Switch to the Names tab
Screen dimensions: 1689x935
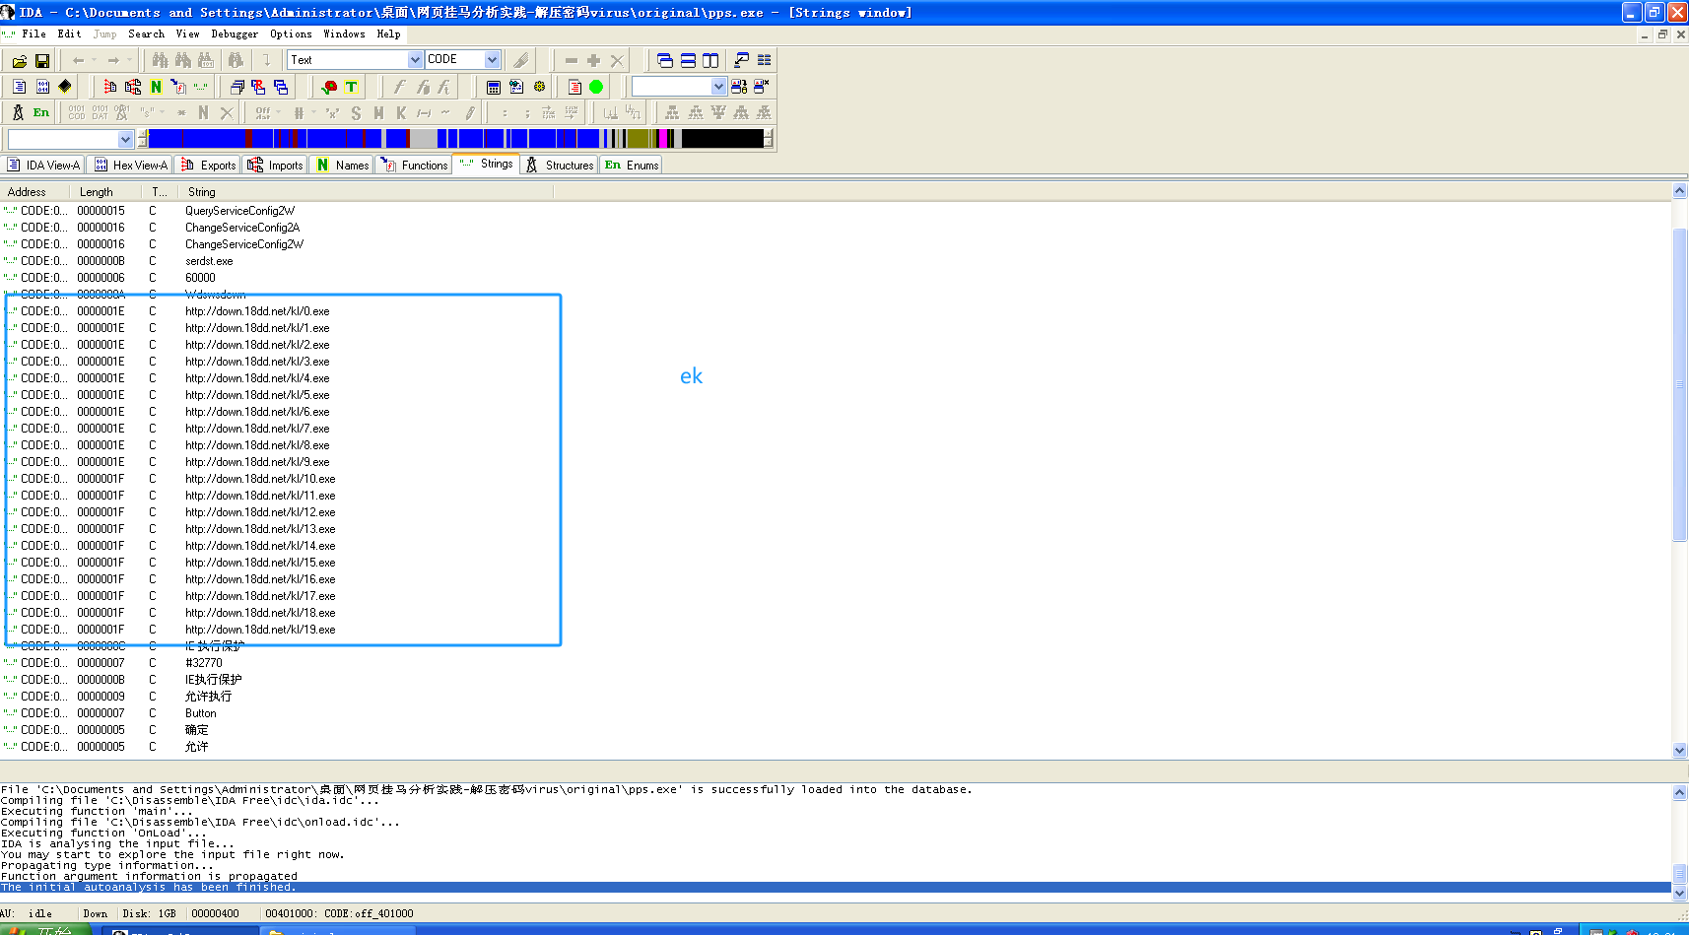point(342,165)
